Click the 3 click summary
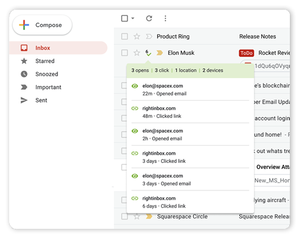Viewport: 299px width, 238px height. click(x=162, y=70)
